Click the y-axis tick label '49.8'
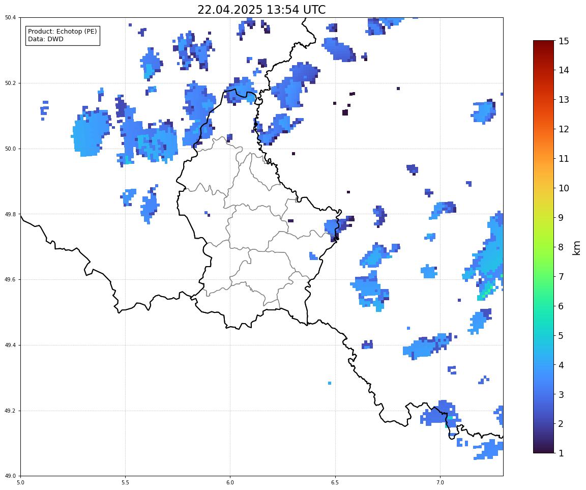This screenshot has height=490, width=586. point(11,214)
